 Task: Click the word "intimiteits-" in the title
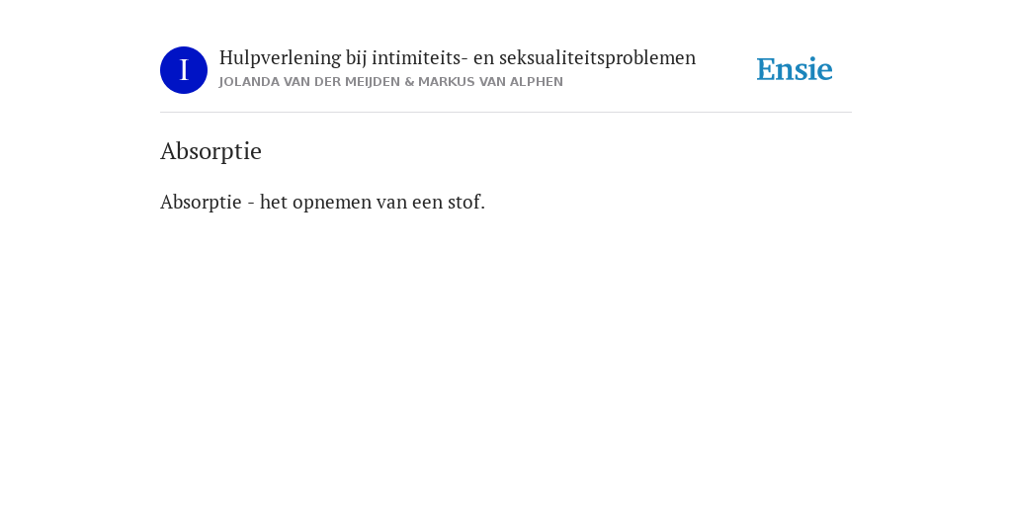click(419, 58)
